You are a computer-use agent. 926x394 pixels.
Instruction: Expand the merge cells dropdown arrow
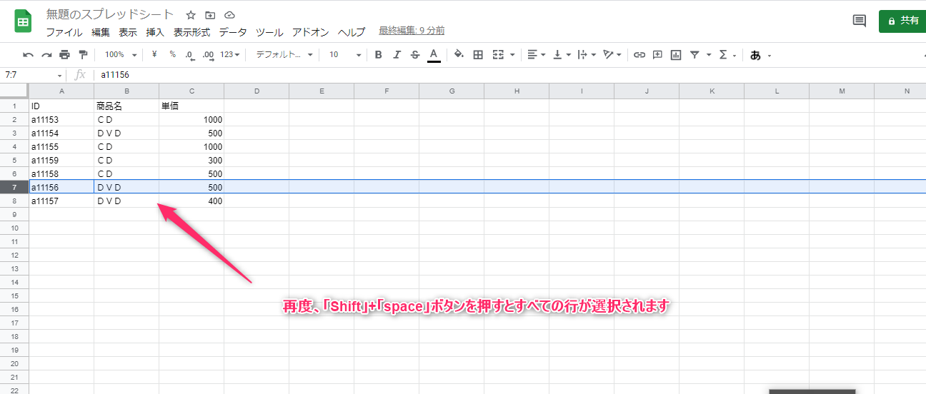512,55
